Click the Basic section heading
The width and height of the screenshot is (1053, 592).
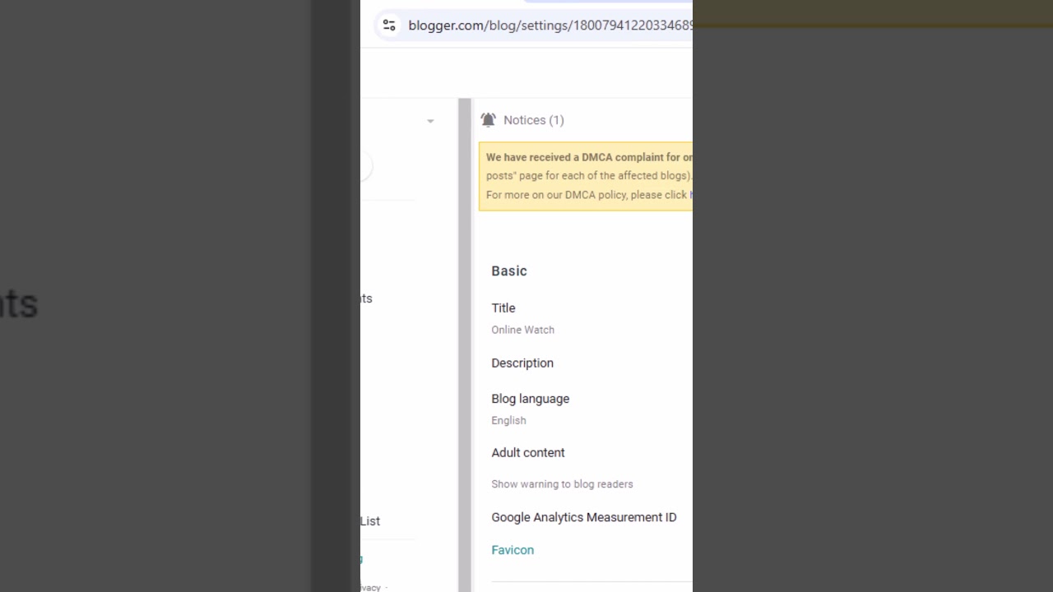508,271
